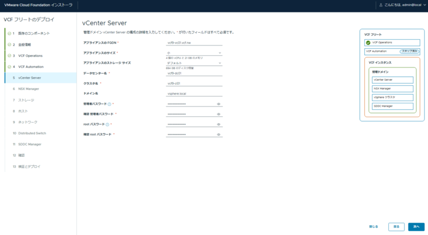
Task: Toggle visibility of the root password
Action: point(219,124)
